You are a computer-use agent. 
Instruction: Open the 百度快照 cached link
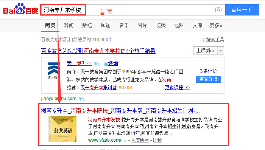pyautogui.click(x=140, y=140)
